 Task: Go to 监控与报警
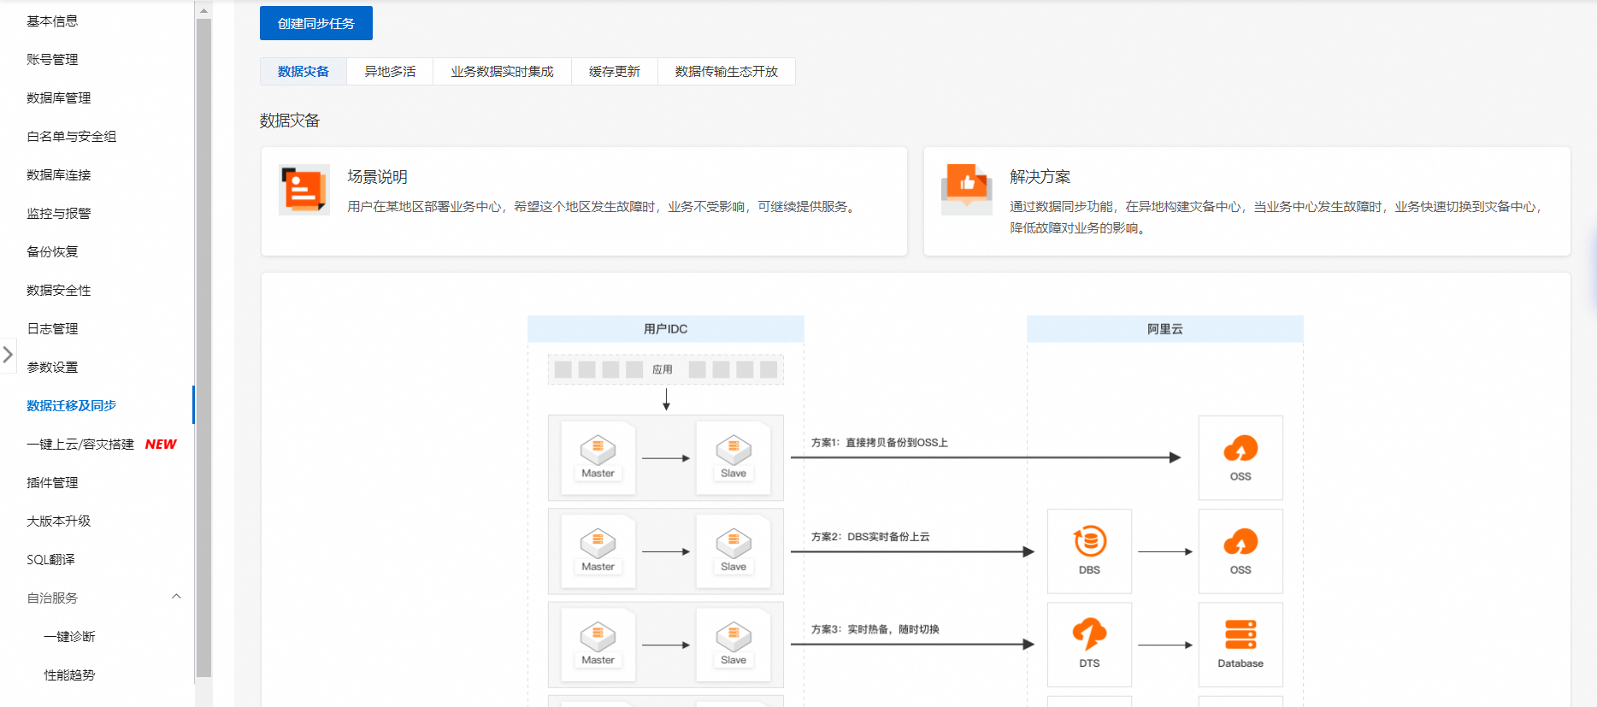(59, 214)
